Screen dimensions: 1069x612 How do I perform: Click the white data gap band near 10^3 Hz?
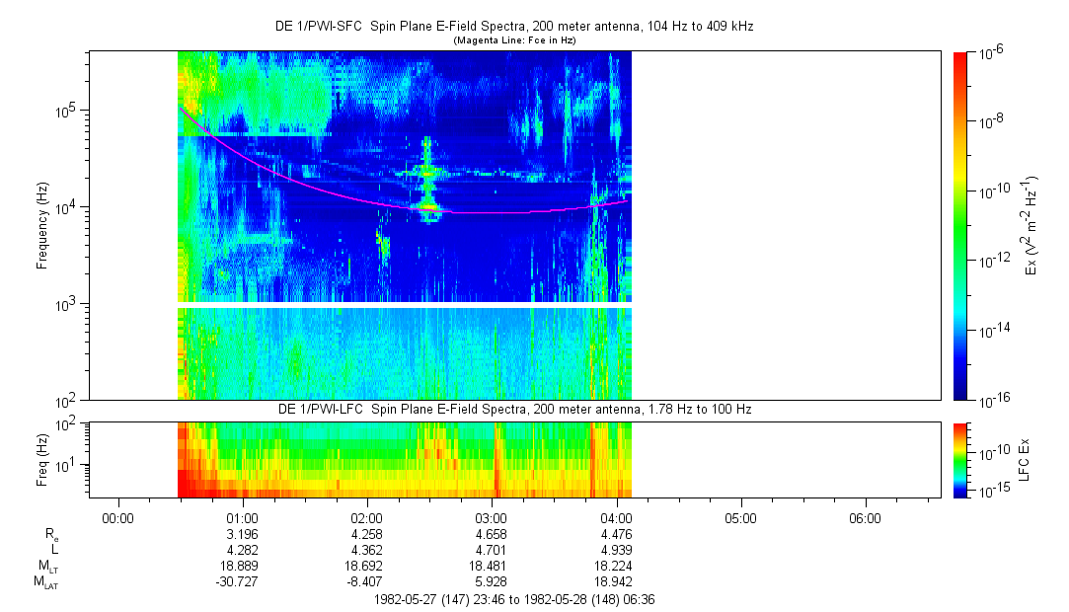click(x=405, y=305)
